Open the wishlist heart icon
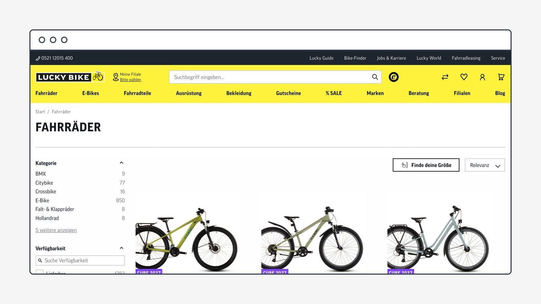Image resolution: width=541 pixels, height=304 pixels. click(464, 77)
